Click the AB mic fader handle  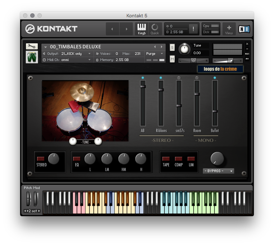pos(143,87)
